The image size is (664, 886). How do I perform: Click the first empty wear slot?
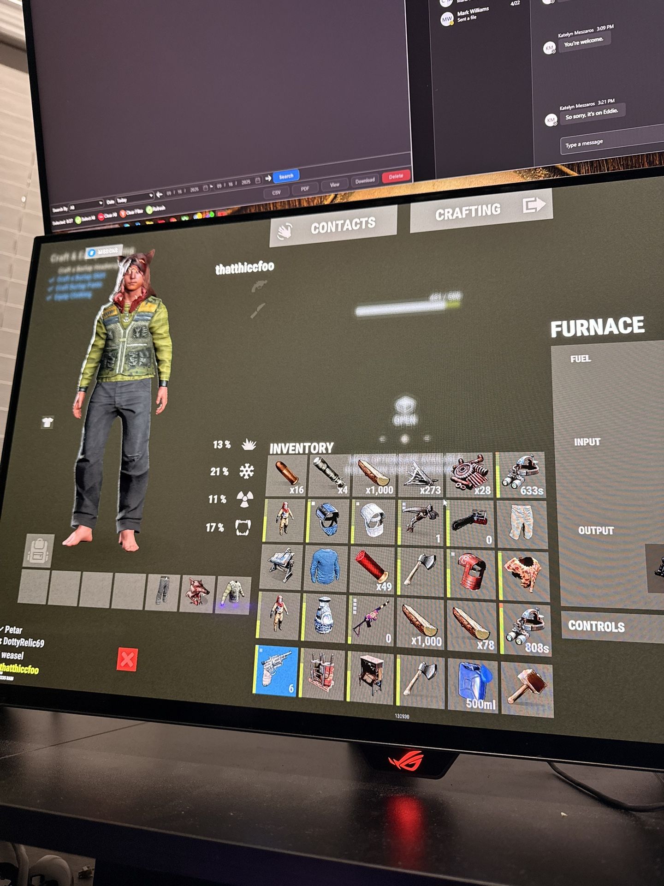33,586
